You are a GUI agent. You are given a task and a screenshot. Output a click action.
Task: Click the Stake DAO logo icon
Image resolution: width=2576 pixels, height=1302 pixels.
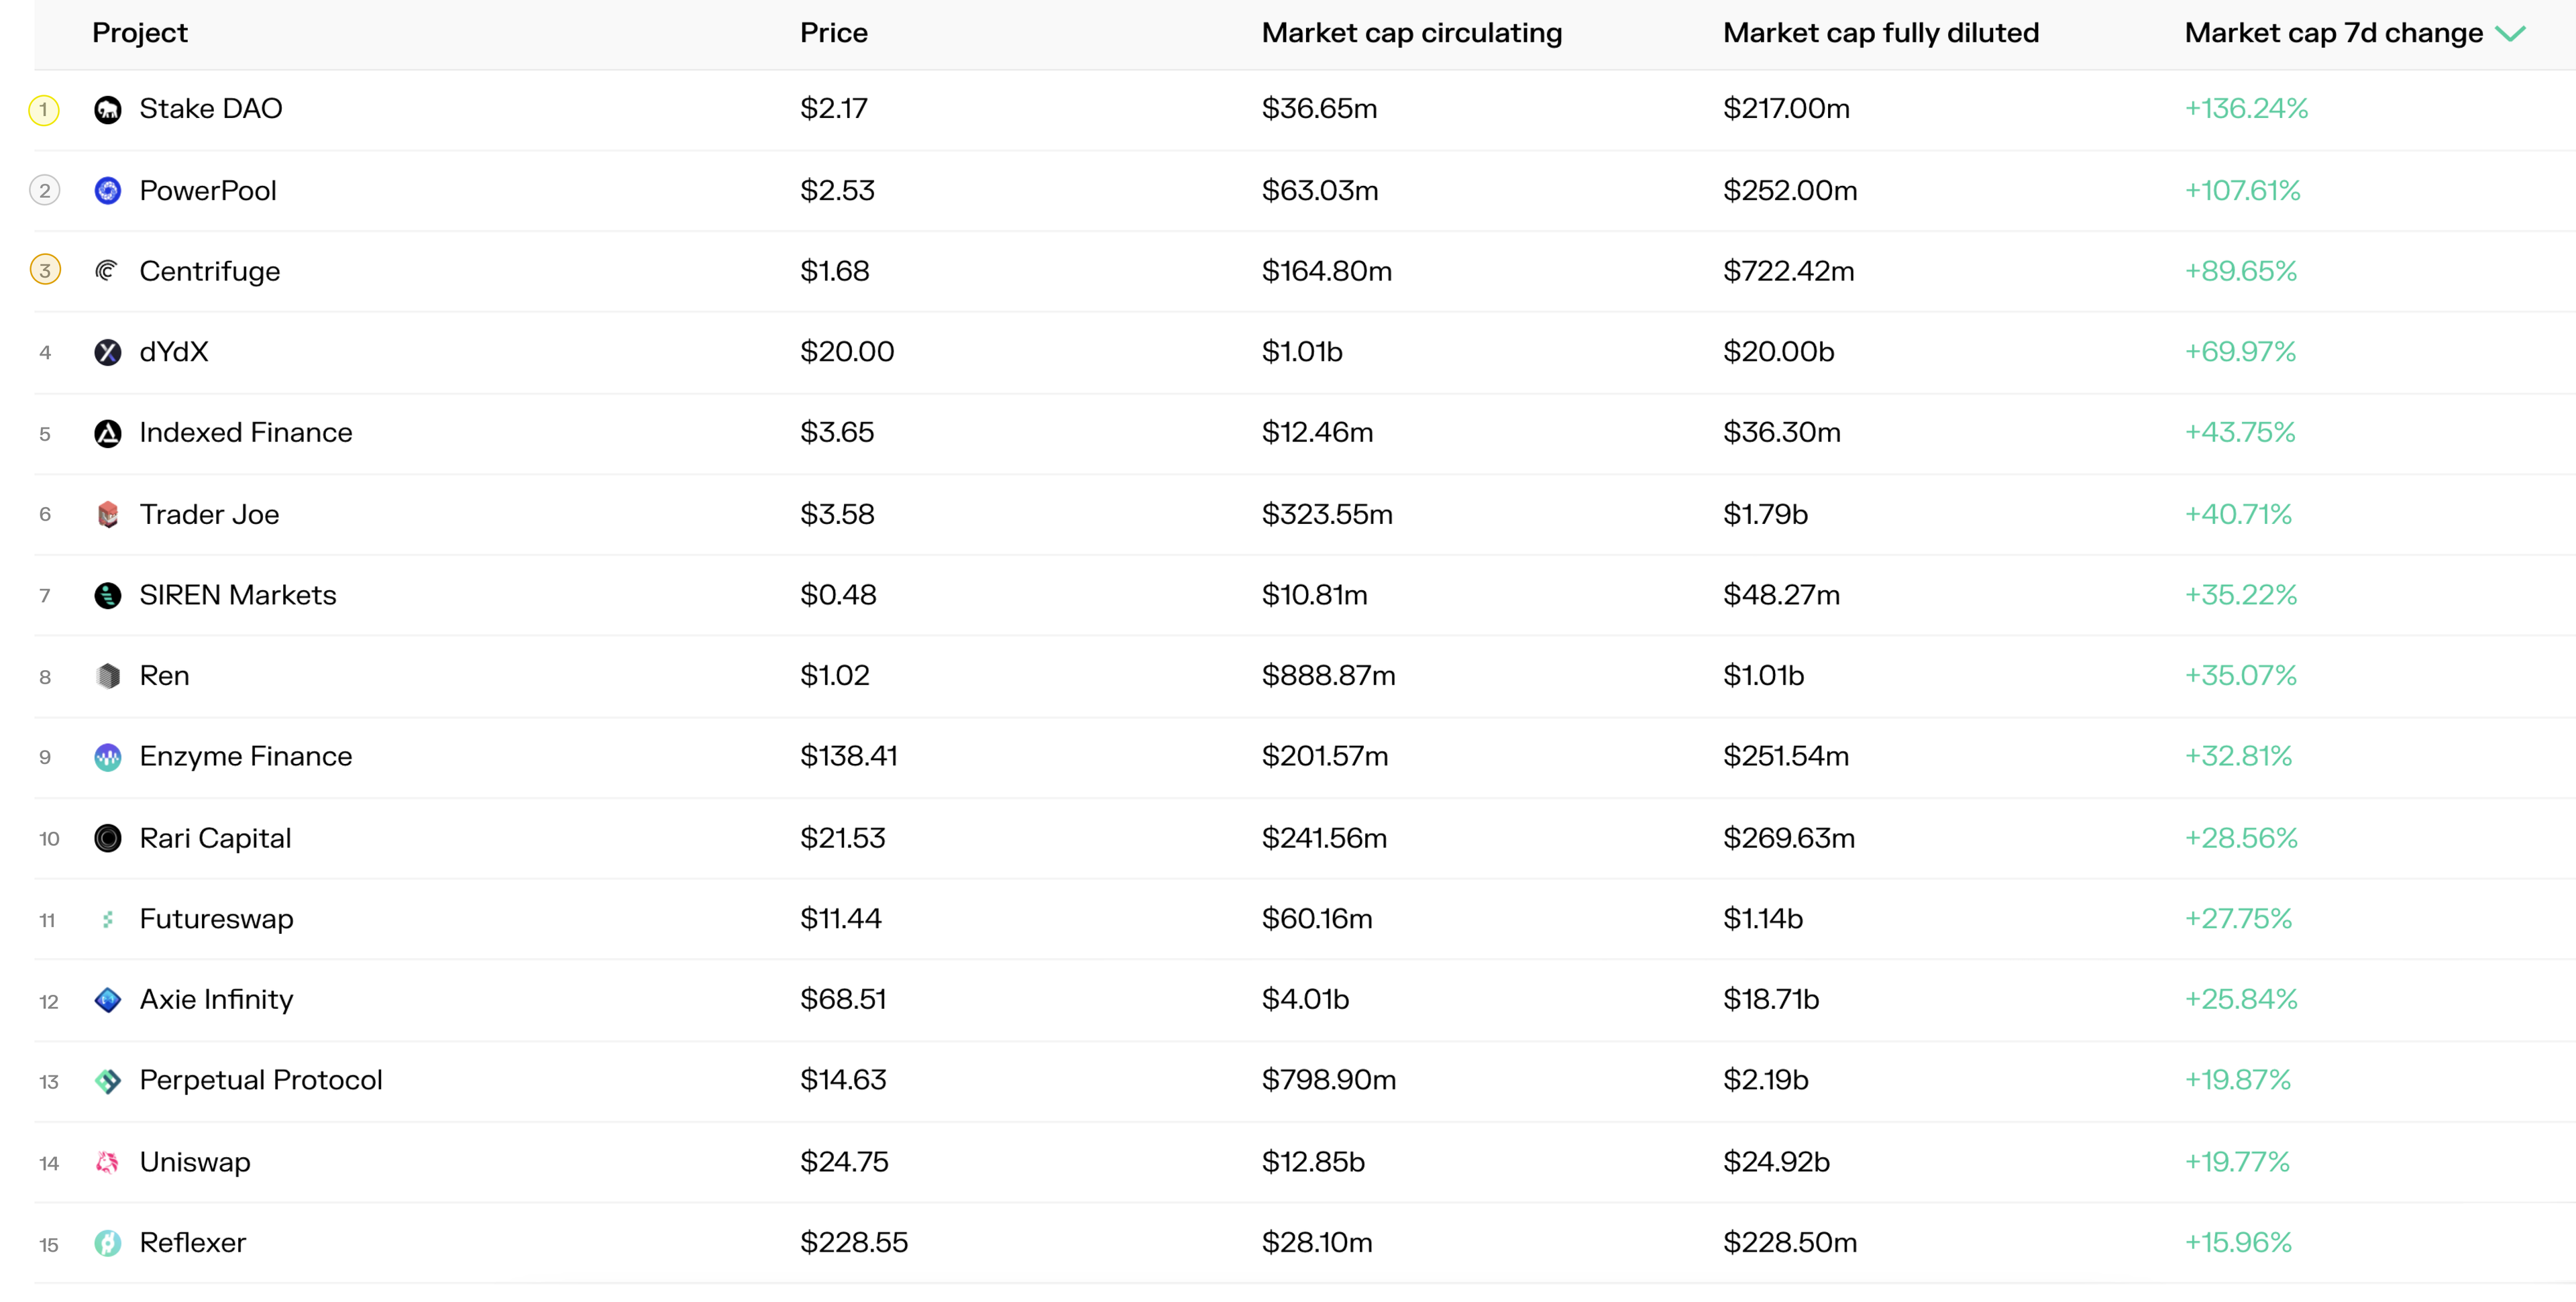[108, 109]
